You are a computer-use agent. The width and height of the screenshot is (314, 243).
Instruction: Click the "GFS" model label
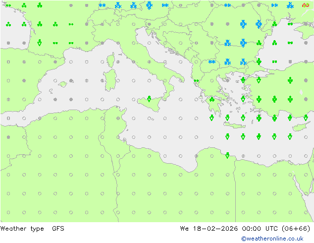coord(58,228)
